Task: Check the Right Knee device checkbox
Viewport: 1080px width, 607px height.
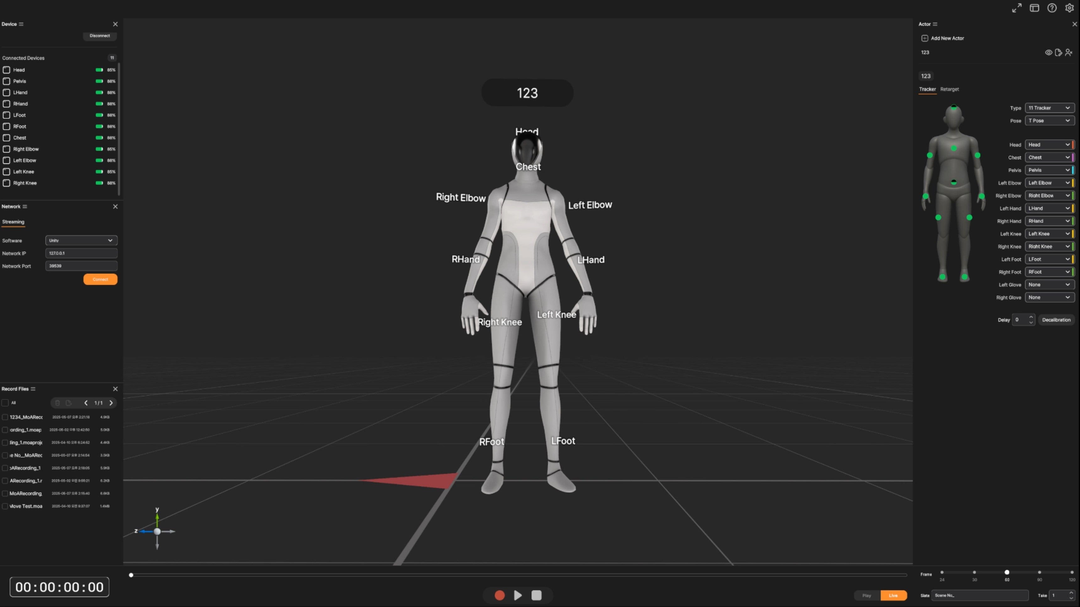Action: point(7,183)
